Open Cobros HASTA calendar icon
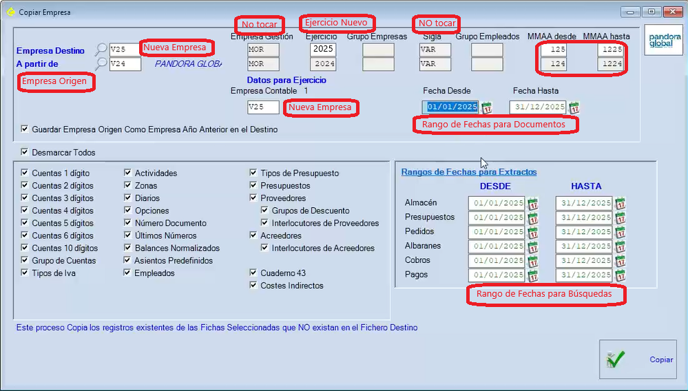The image size is (688, 391). (x=620, y=261)
